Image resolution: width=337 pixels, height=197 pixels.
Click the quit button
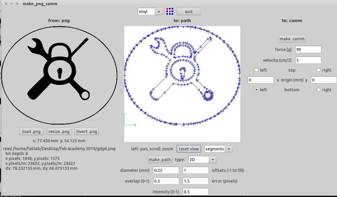[x=189, y=12]
